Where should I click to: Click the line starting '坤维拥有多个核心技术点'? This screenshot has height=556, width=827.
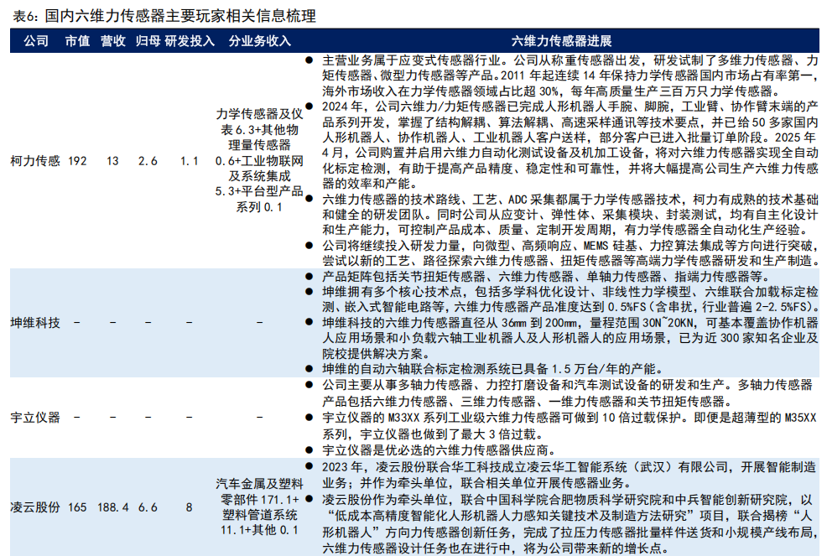pos(570,292)
